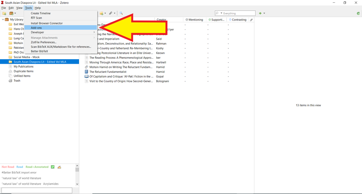Click the Duplicate Items icon

(x=10, y=71)
